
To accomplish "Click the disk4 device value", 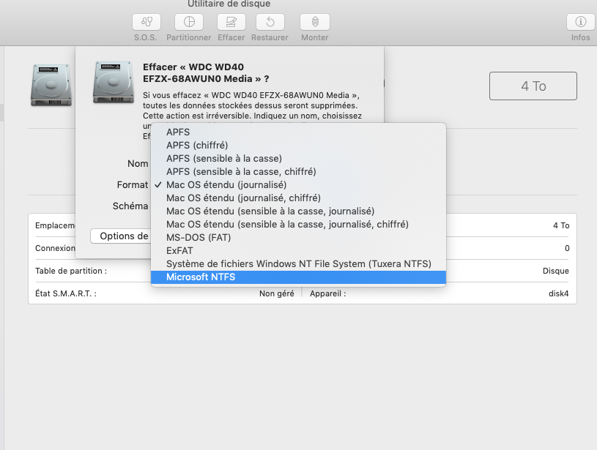I will 559,293.
